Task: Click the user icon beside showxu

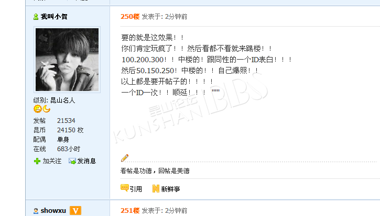Action: click(36, 211)
